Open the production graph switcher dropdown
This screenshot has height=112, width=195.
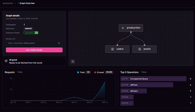tap(15, 3)
